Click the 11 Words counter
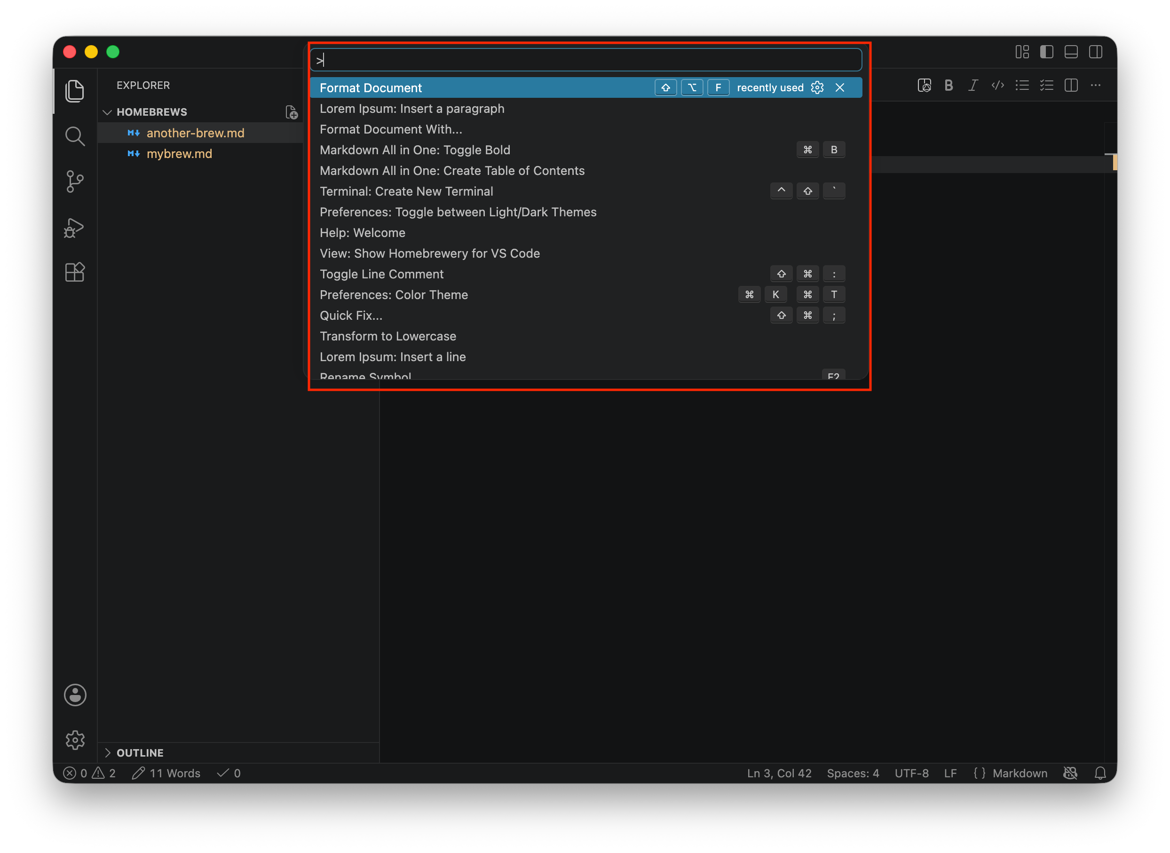This screenshot has width=1170, height=853. point(166,773)
